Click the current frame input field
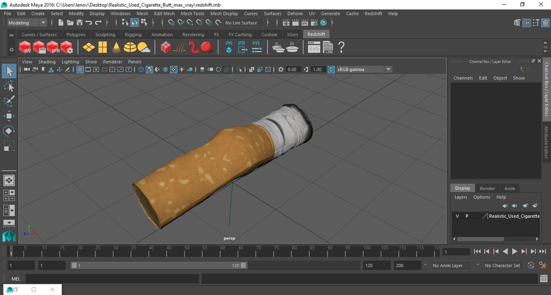The width and height of the screenshot is (551, 295). (x=456, y=252)
